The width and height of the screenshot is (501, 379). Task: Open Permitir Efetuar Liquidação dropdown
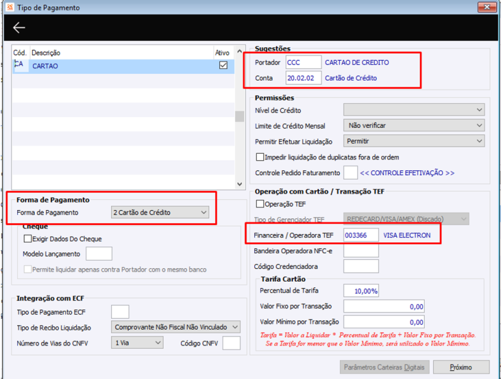(414, 141)
